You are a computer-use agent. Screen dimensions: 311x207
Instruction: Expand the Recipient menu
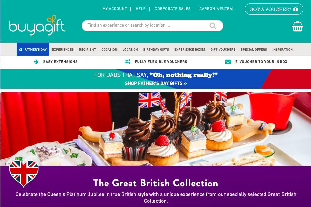click(87, 49)
